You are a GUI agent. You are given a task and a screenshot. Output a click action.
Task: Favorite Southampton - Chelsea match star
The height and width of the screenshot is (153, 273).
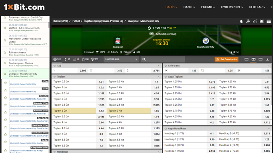tap(5, 63)
